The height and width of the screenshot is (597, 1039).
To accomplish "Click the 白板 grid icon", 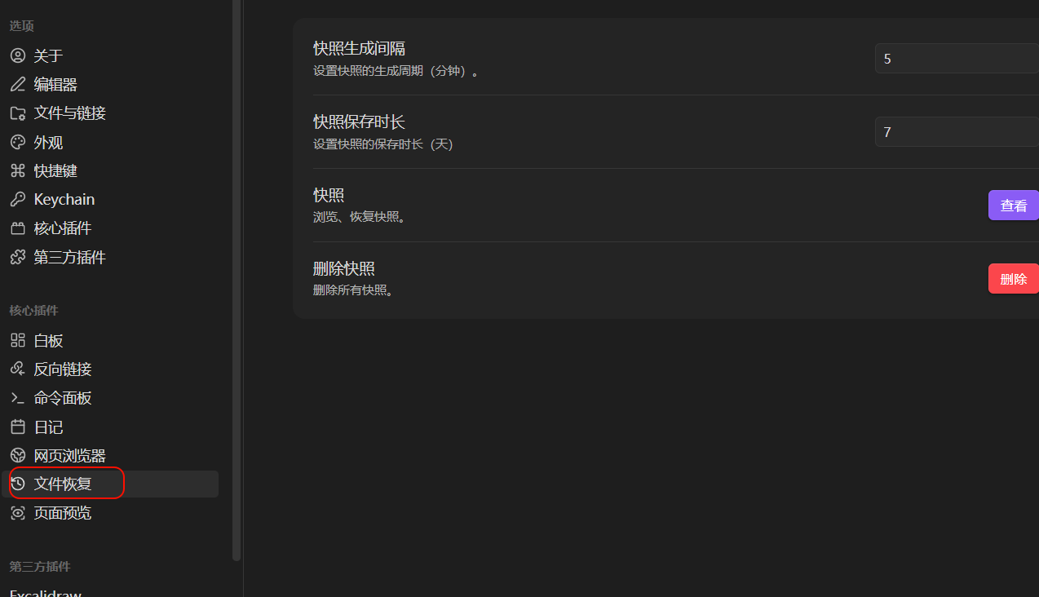I will [18, 340].
